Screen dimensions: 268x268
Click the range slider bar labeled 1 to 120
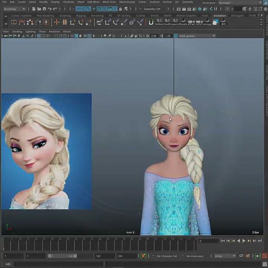coord(62,256)
